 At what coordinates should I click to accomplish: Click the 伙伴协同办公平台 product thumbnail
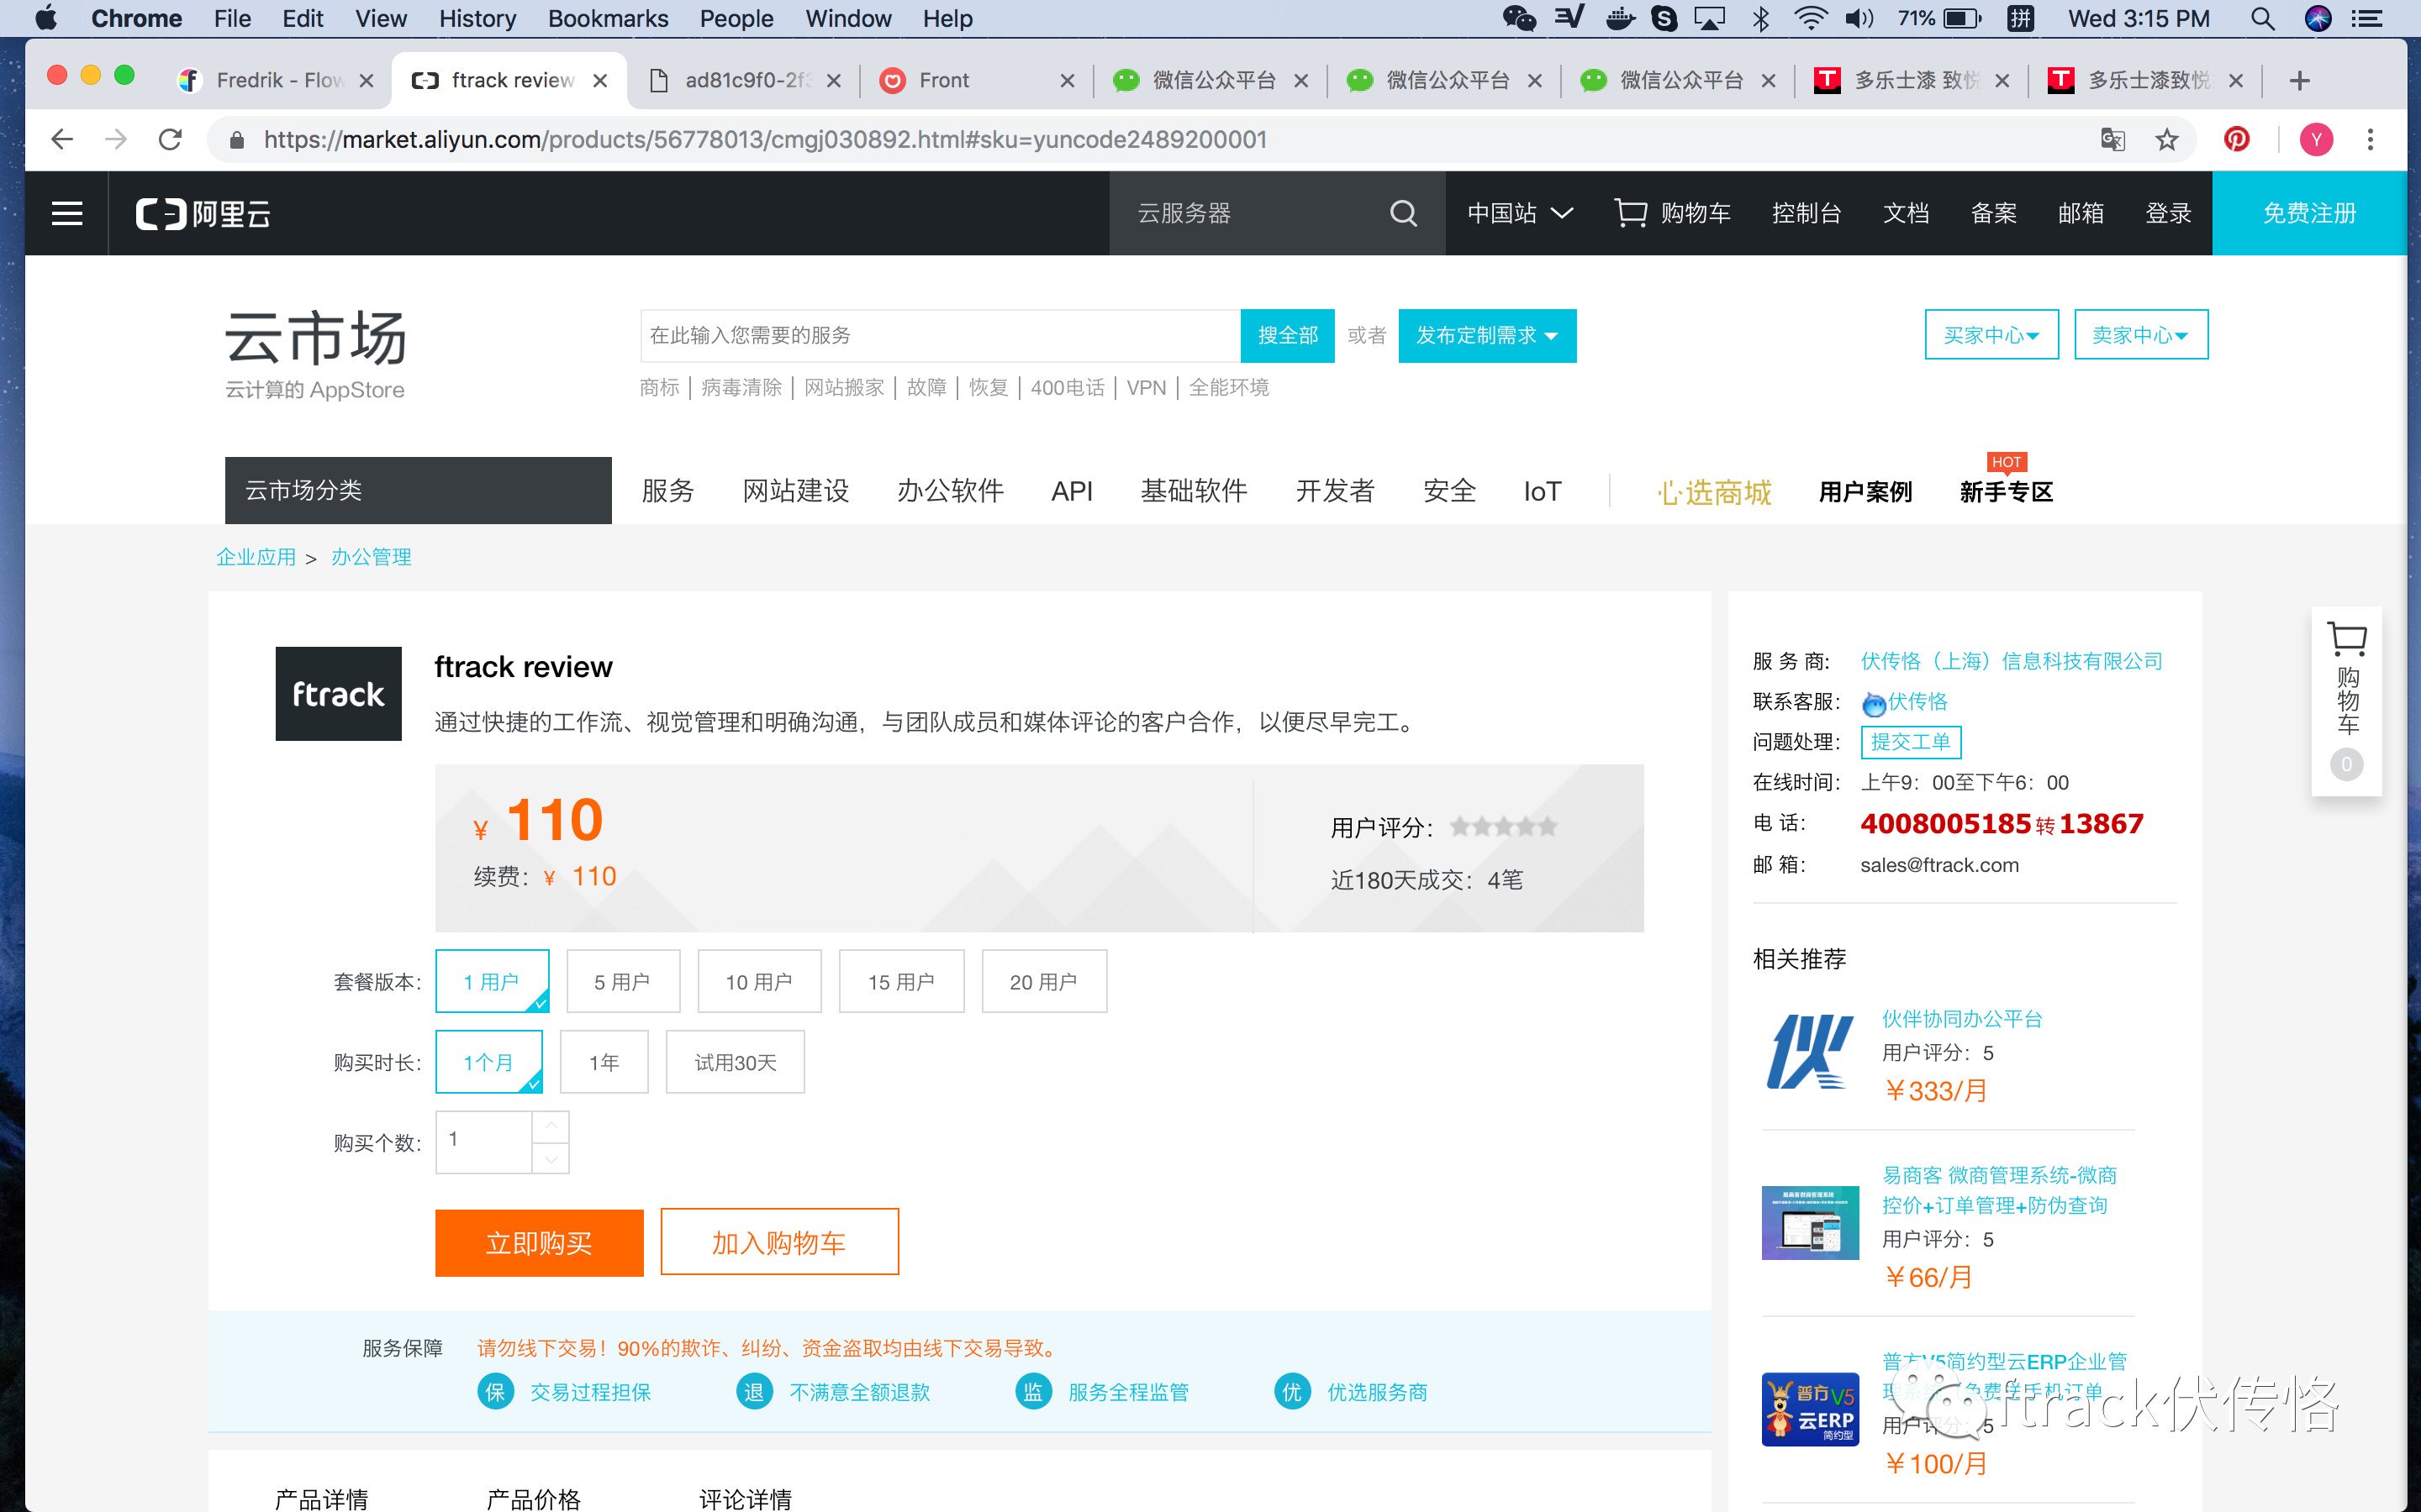coord(1810,1051)
